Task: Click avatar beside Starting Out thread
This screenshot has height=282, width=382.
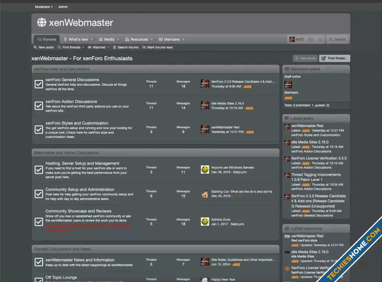Action: (x=205, y=194)
